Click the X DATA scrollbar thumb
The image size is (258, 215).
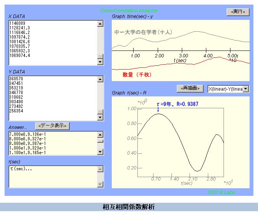click(100, 56)
